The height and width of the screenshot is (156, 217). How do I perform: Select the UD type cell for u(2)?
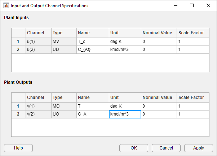point(64,49)
